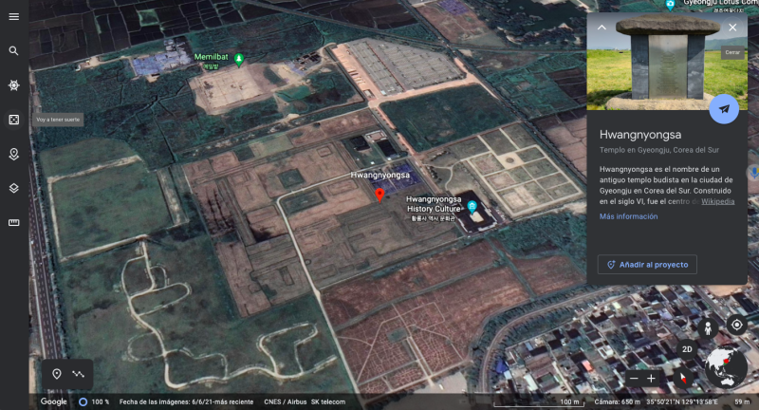The width and height of the screenshot is (759, 410).
Task: Open the map style layers icon
Action: point(13,188)
